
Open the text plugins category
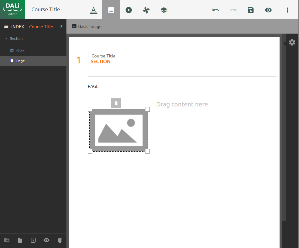(93, 10)
